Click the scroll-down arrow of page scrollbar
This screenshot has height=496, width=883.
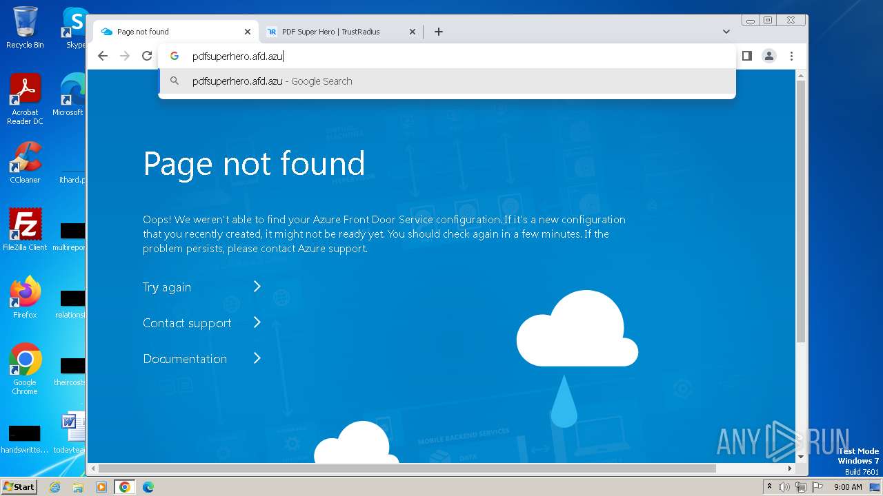801,457
